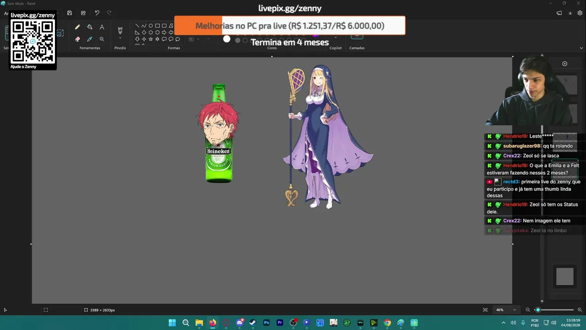
Task: Open Photoshop from the taskbar
Action: pyautogui.click(x=266, y=323)
